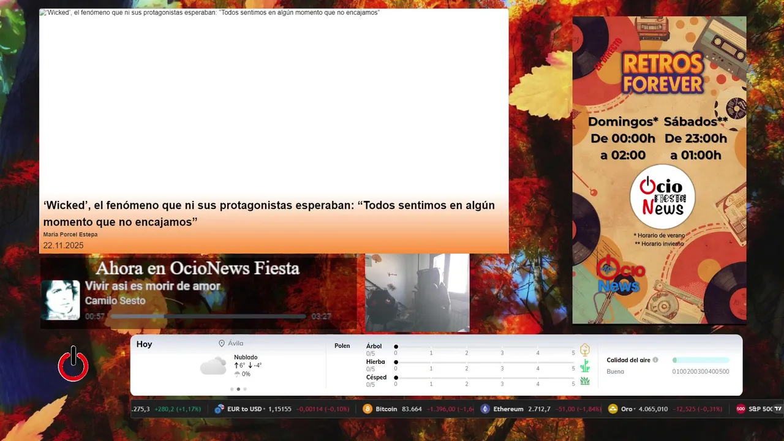Click the S&P 500 red icon

[741, 409]
